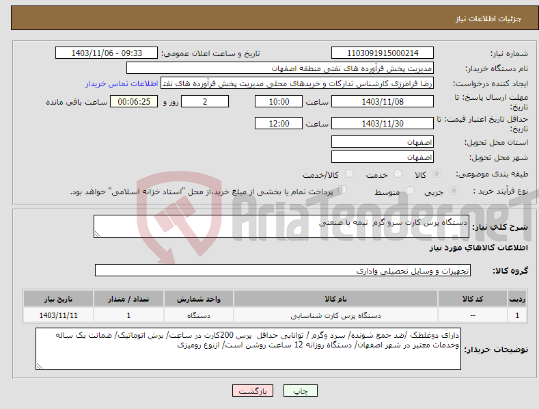
Task: Click the remaining time field 00:06:25
Action: 134,101
